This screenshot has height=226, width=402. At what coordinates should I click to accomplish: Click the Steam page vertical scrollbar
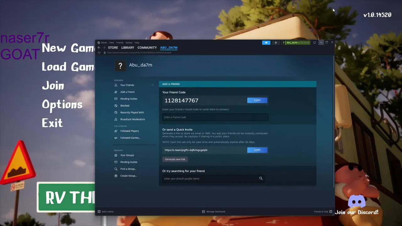(334, 122)
